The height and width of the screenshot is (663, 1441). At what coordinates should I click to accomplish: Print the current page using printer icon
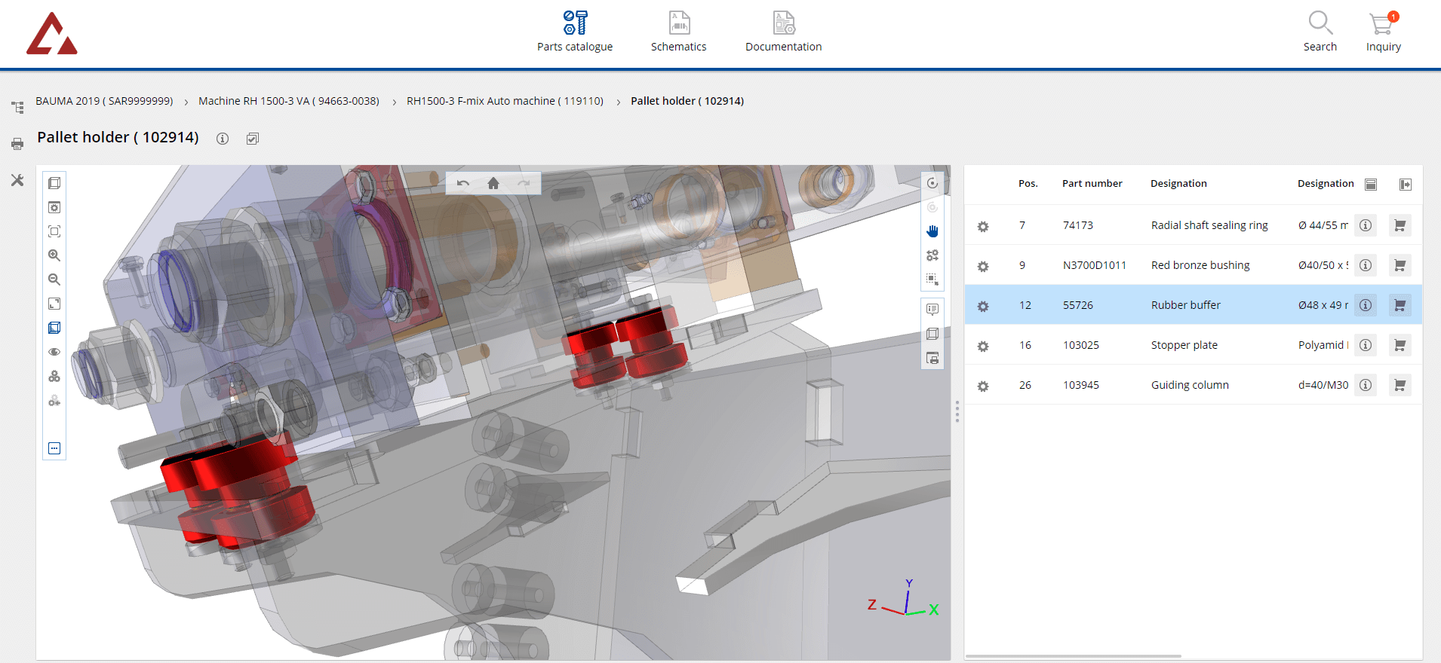[17, 143]
